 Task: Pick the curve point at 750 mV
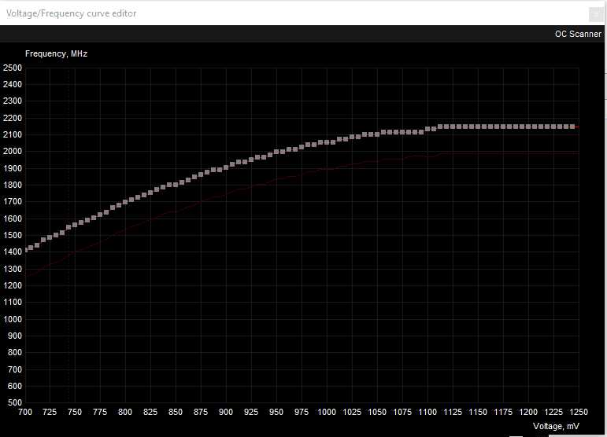pos(75,225)
